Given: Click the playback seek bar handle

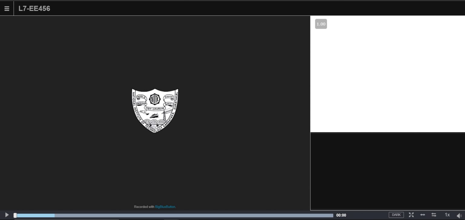Looking at the screenshot, I should point(15,215).
